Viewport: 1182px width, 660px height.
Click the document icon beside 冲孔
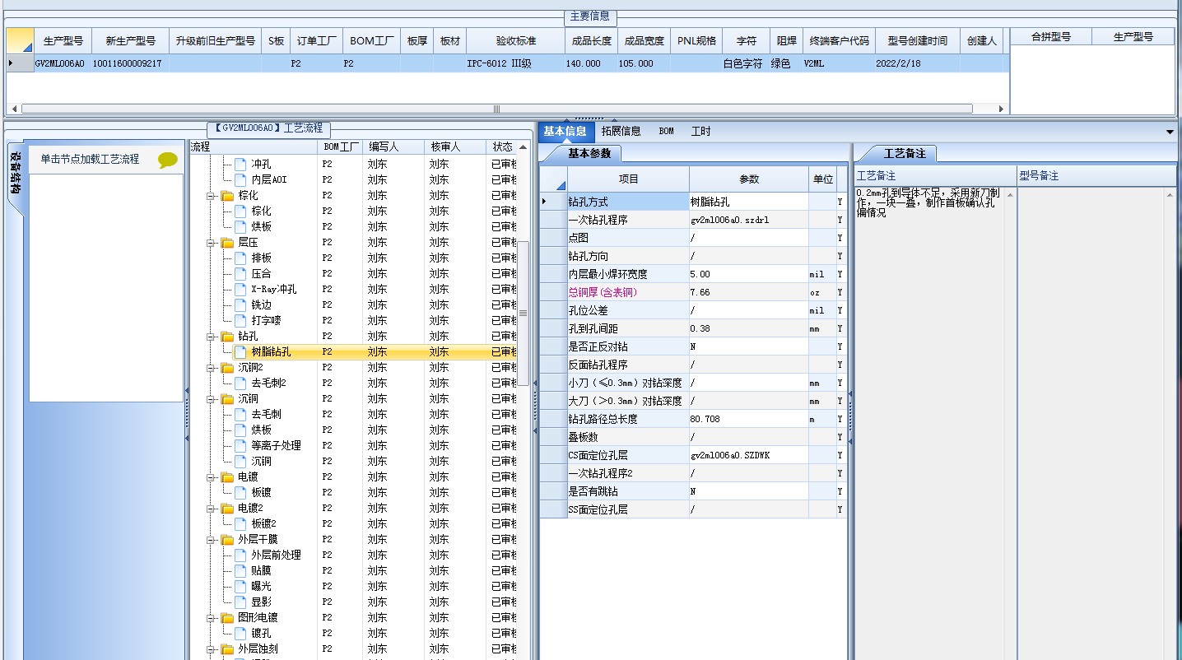pyautogui.click(x=240, y=164)
